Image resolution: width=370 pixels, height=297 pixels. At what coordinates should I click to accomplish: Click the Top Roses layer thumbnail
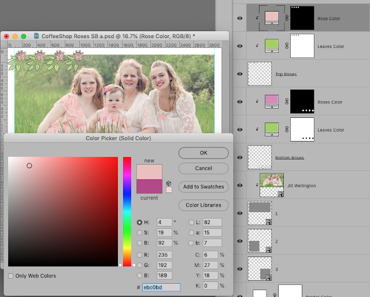[260, 74]
